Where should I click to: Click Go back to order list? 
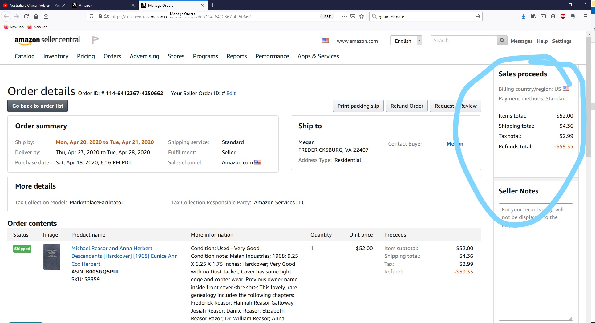click(x=38, y=106)
